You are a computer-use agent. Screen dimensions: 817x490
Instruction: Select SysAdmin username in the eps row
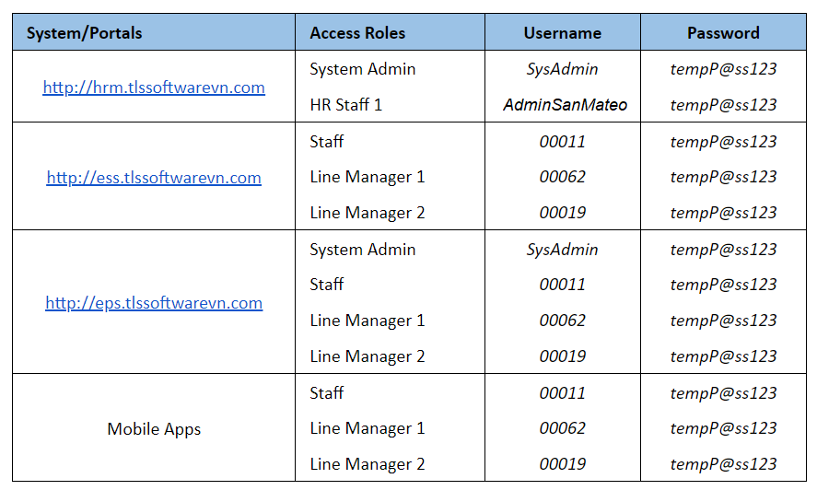coord(562,250)
